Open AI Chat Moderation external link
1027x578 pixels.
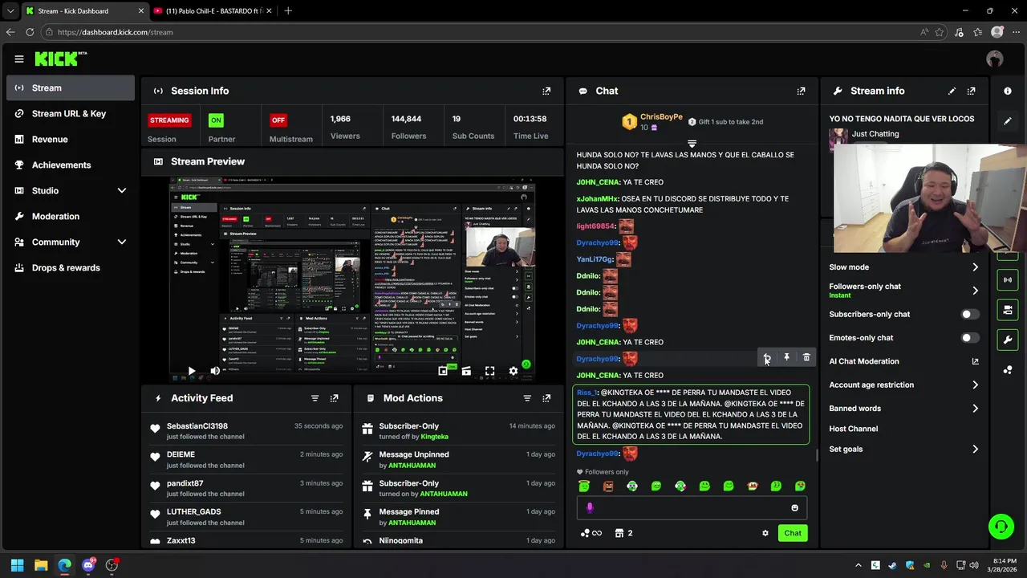(x=976, y=362)
